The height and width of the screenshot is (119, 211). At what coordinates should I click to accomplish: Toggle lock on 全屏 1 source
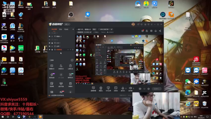tap(52, 46)
